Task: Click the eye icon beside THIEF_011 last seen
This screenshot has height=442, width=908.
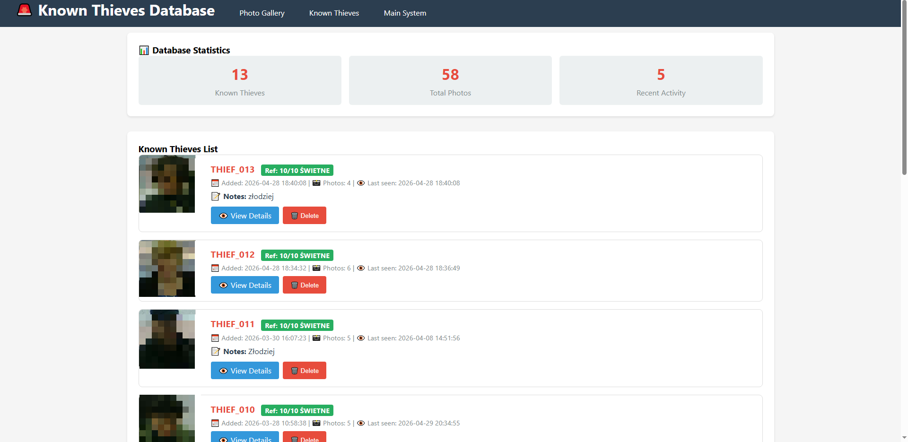Action: coord(361,338)
